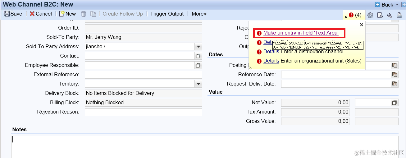Click inside the Notes text area

[x=205, y=147]
